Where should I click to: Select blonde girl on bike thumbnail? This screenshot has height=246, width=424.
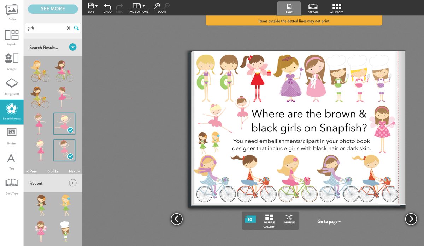39,71
